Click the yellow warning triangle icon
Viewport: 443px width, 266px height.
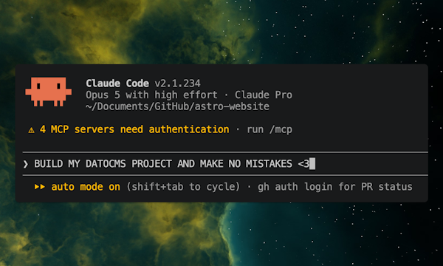pyautogui.click(x=31, y=130)
